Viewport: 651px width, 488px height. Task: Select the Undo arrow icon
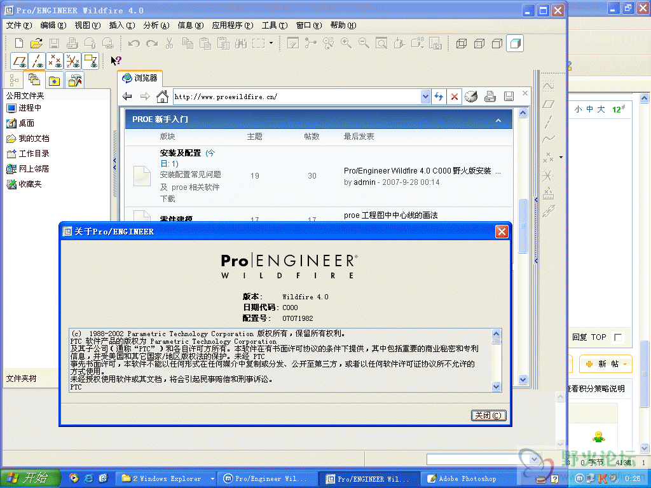point(134,43)
